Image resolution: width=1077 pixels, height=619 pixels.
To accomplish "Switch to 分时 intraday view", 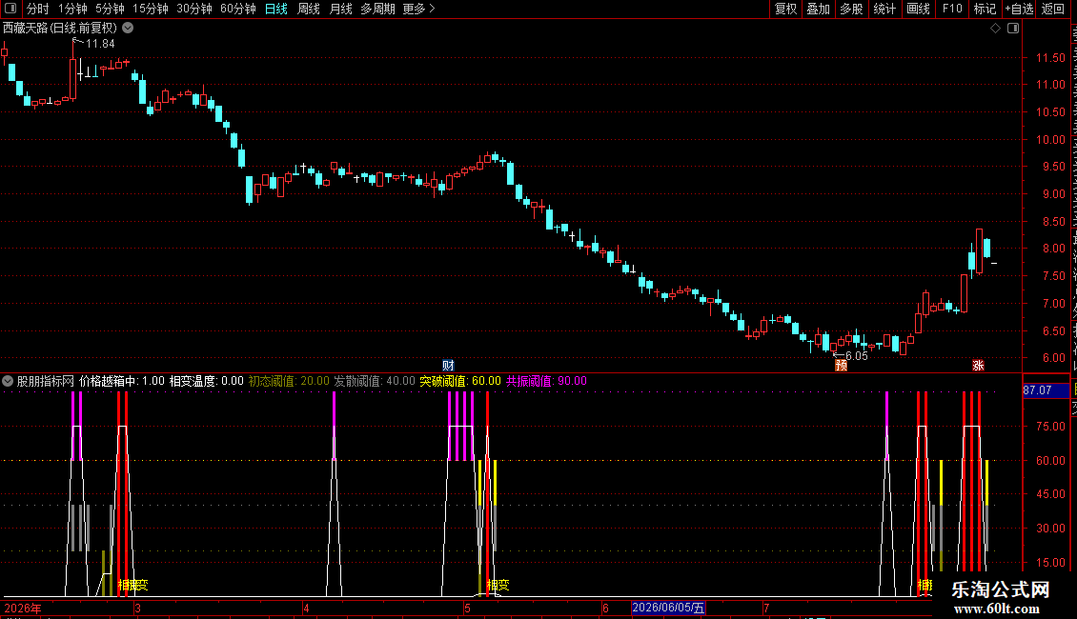I will click(38, 9).
